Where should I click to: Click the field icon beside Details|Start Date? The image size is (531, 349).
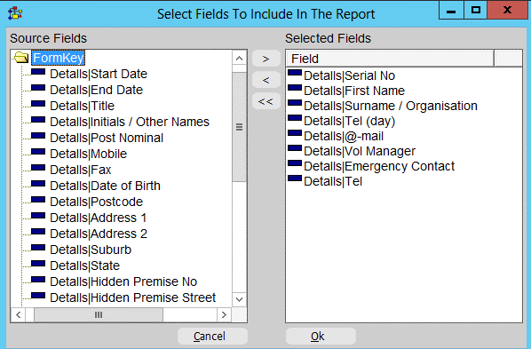click(38, 72)
